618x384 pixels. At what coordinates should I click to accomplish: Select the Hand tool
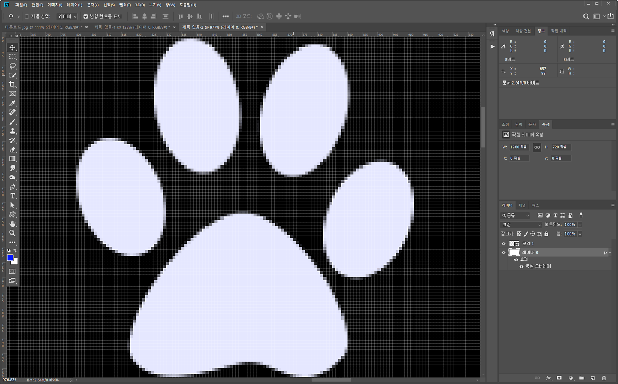coord(13,224)
